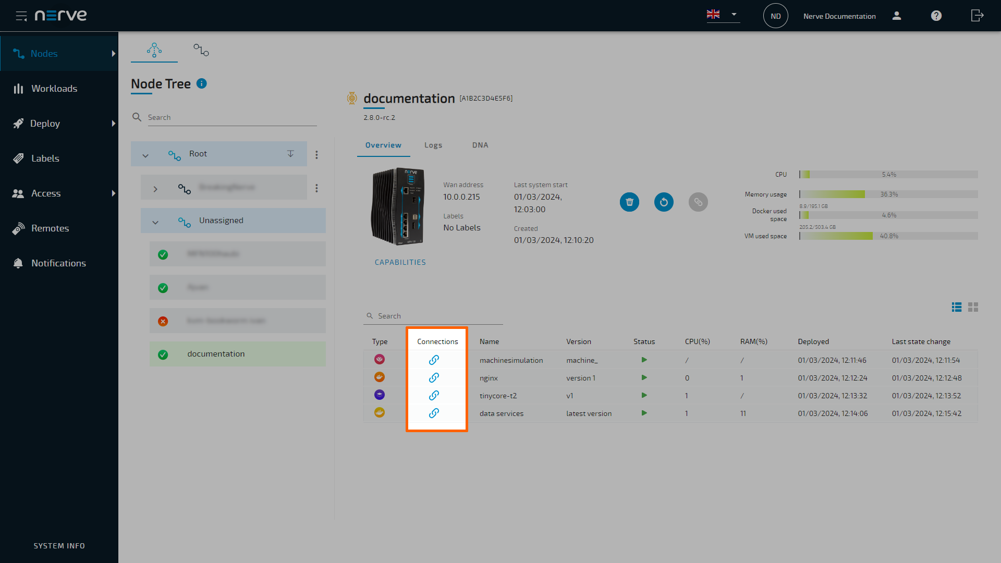Open the nginx workload connection link icon

click(x=434, y=378)
